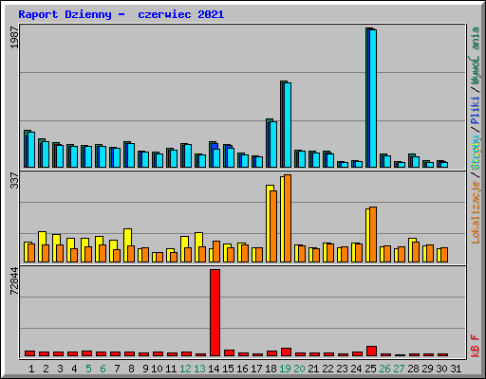Click the green 'Wywołania' legend label

tap(475, 56)
